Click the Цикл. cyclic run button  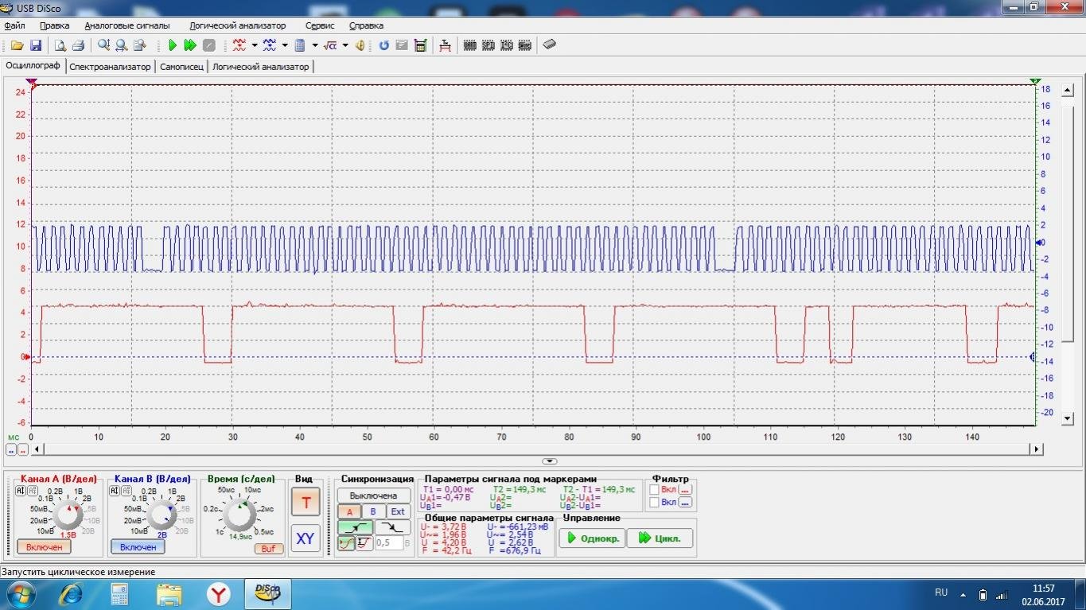pos(660,538)
